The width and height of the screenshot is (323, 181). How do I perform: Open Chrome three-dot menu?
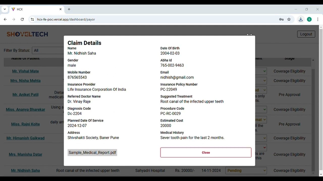pos(318,19)
